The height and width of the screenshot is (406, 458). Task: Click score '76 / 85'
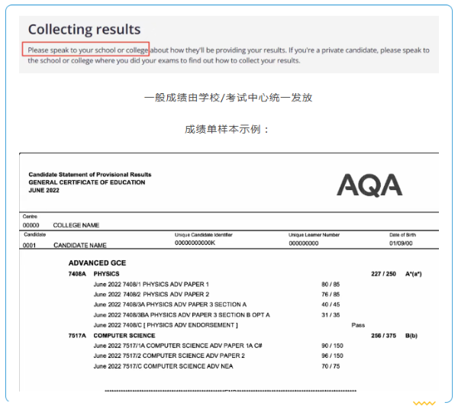click(331, 294)
